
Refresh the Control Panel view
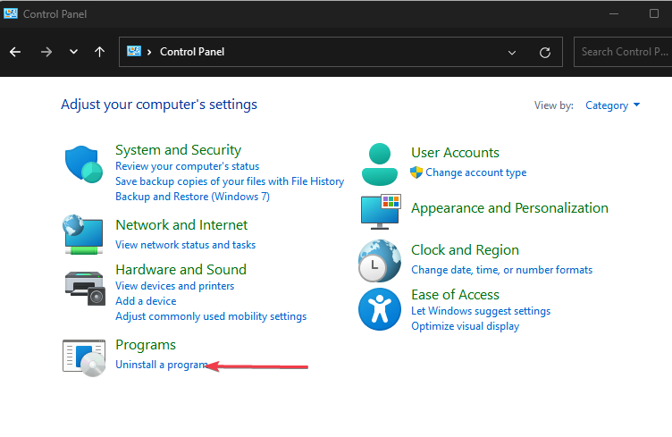tap(545, 52)
